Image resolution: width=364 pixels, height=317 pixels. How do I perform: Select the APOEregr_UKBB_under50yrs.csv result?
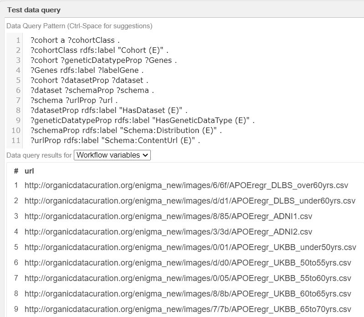[190, 247]
